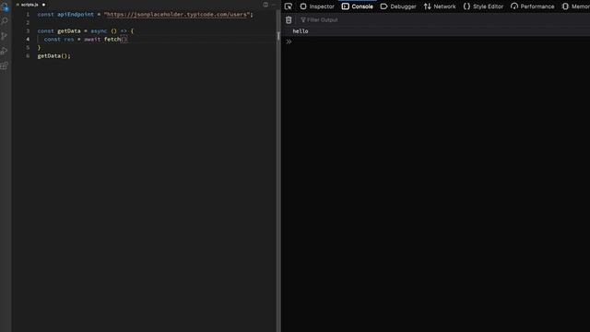The width and height of the screenshot is (590, 332).
Task: Open the editor more actions ellipsis
Action: 274,5
